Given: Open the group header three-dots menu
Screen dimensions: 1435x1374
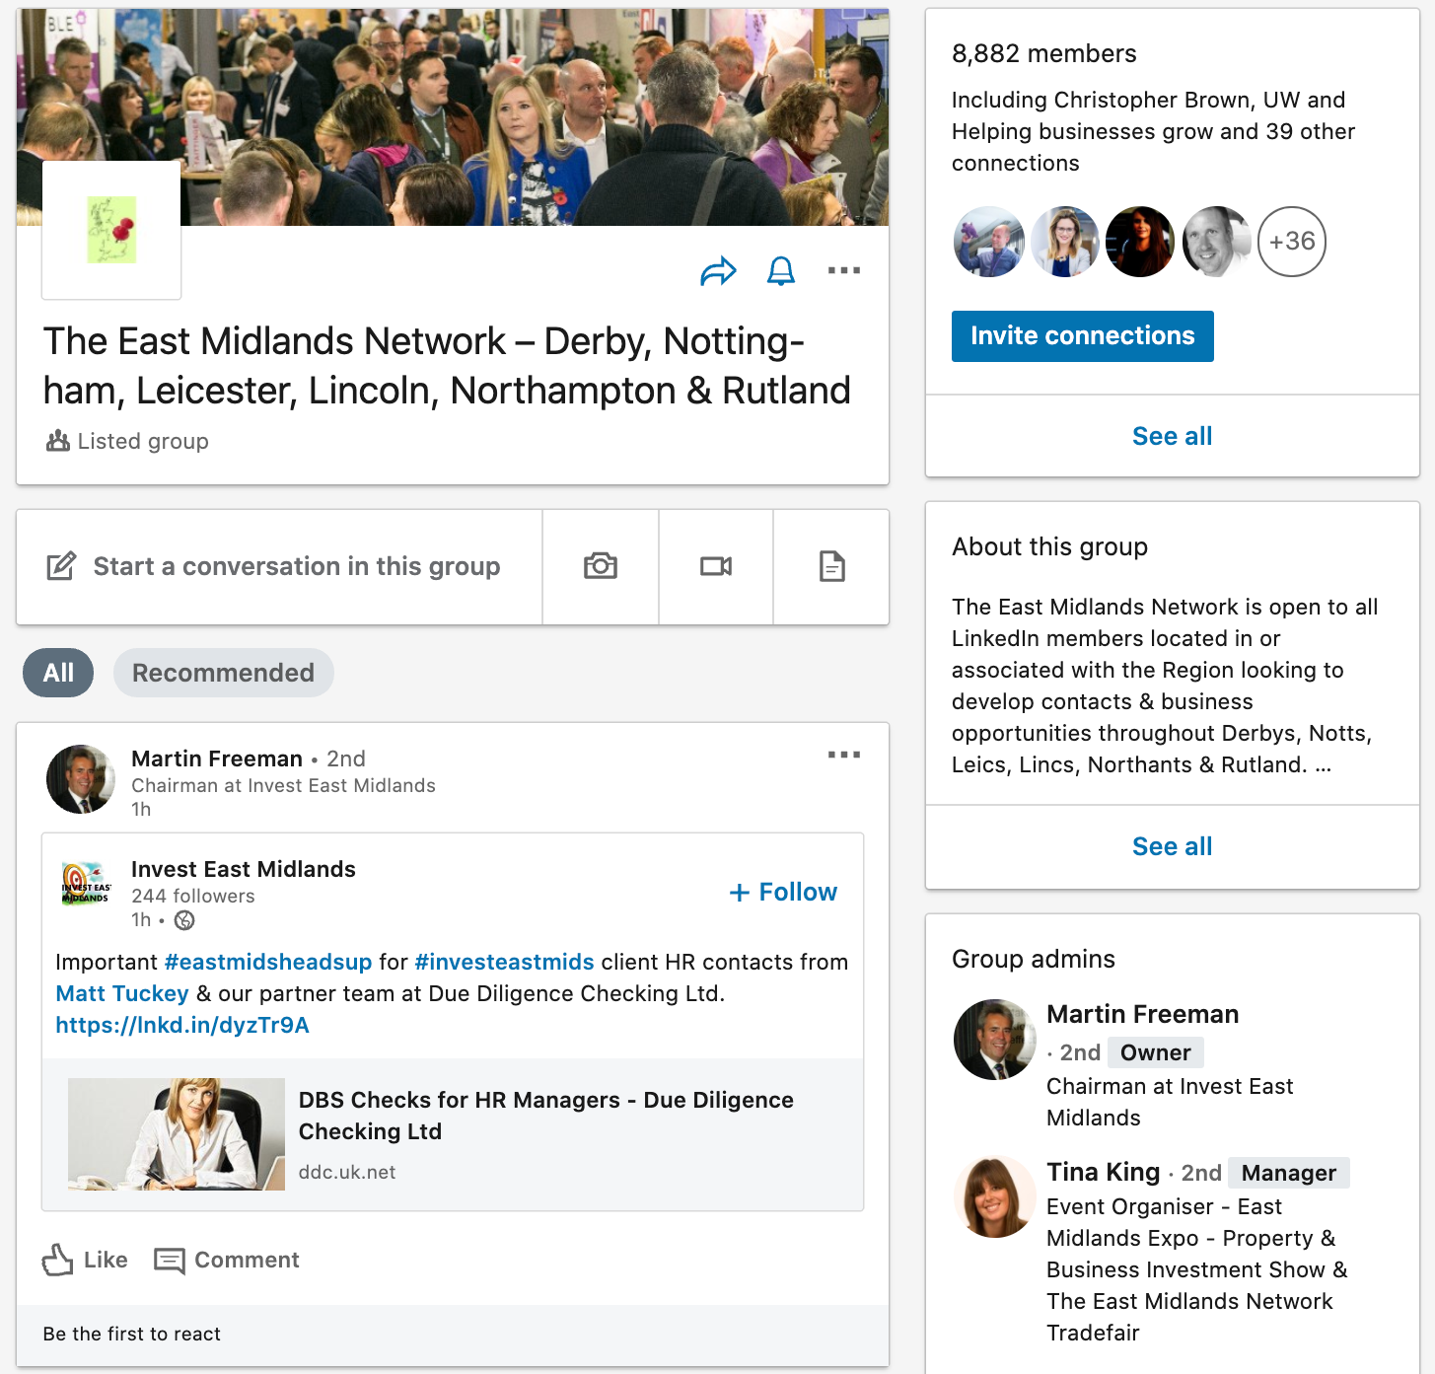Looking at the screenshot, I should coord(844,270).
